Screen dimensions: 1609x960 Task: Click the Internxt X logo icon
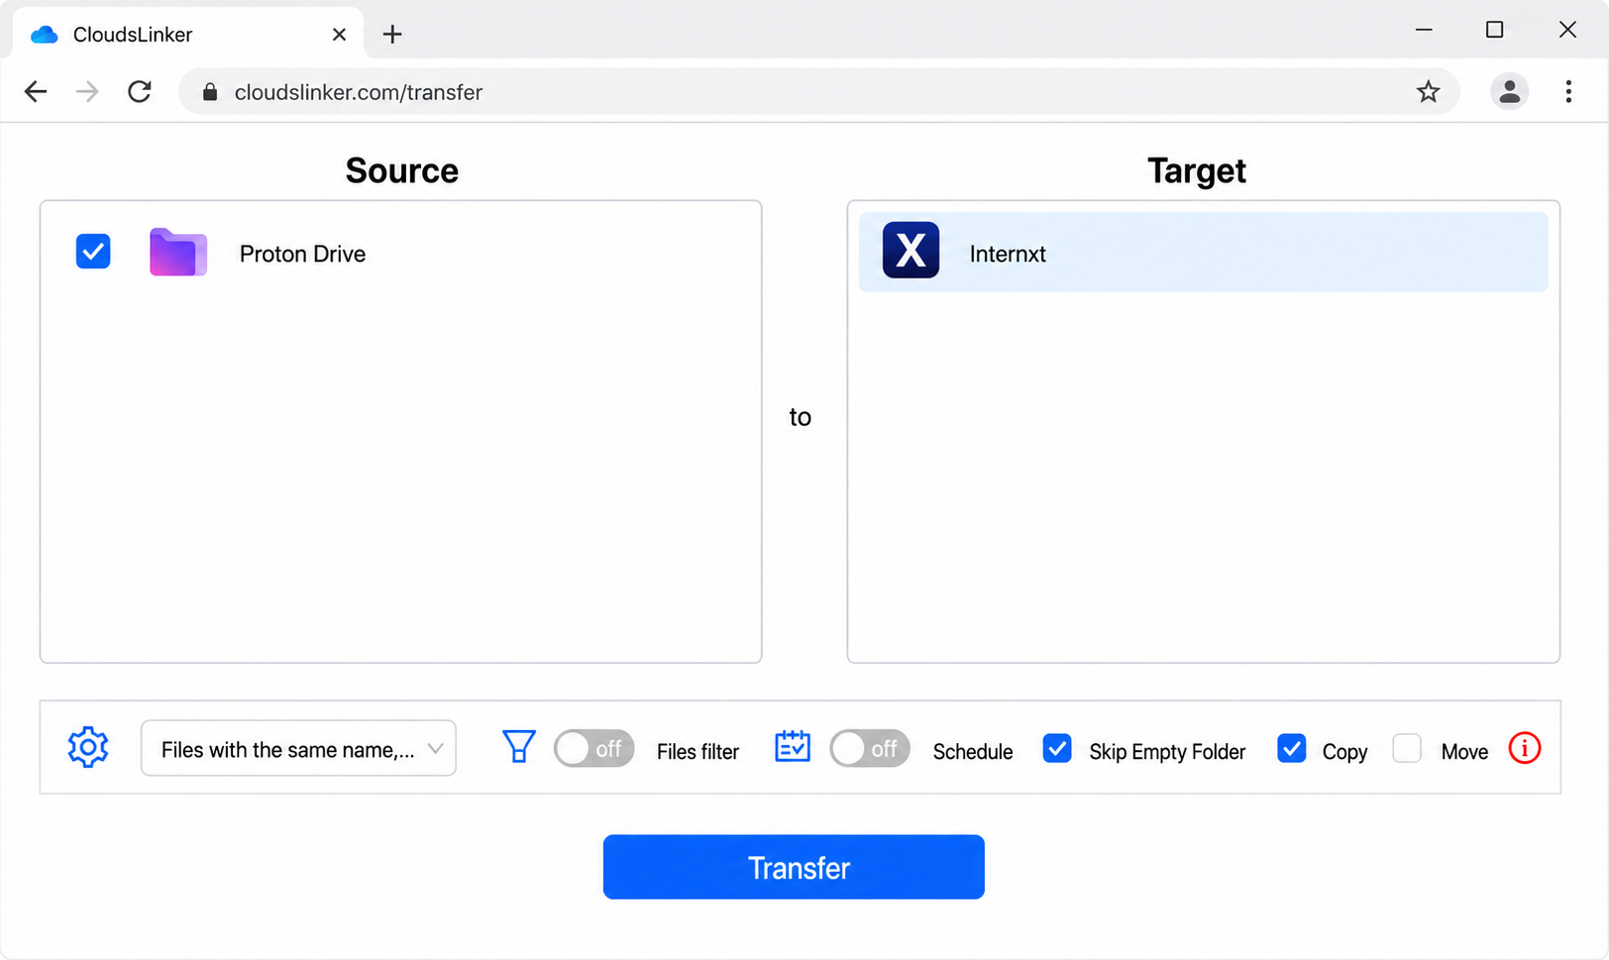point(911,250)
